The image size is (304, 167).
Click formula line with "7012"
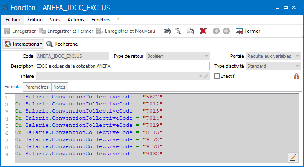pos(88,104)
